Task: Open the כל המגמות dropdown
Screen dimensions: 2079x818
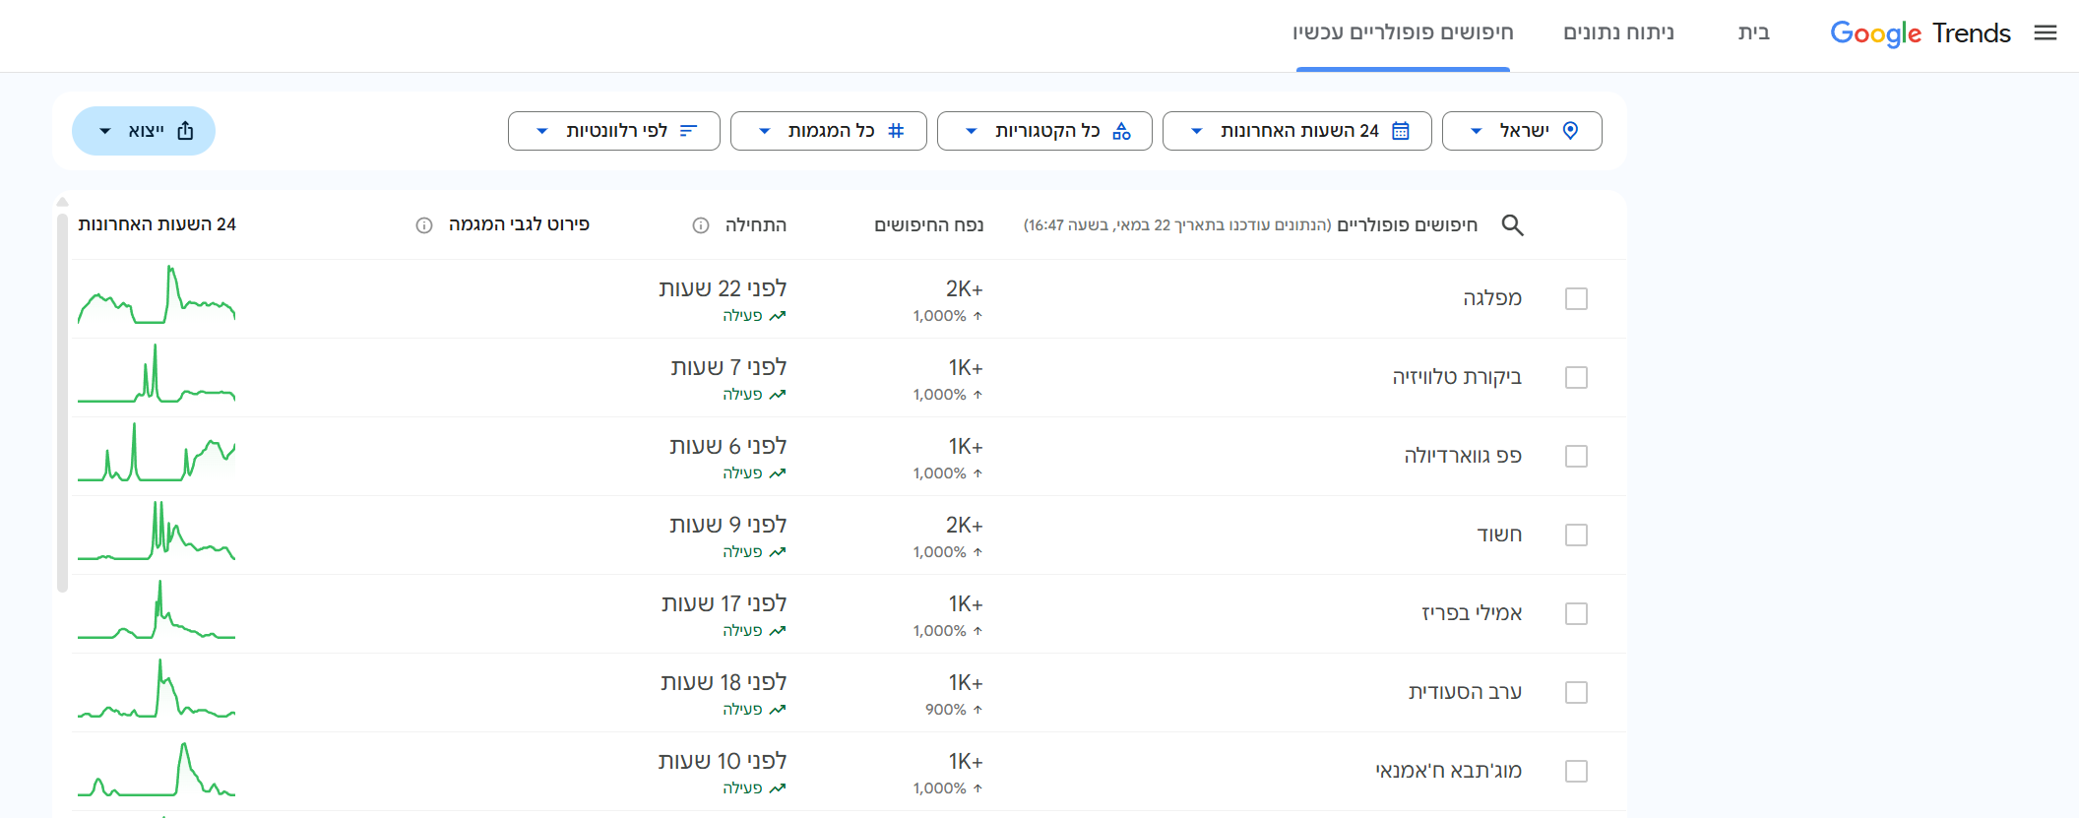Action: (828, 131)
